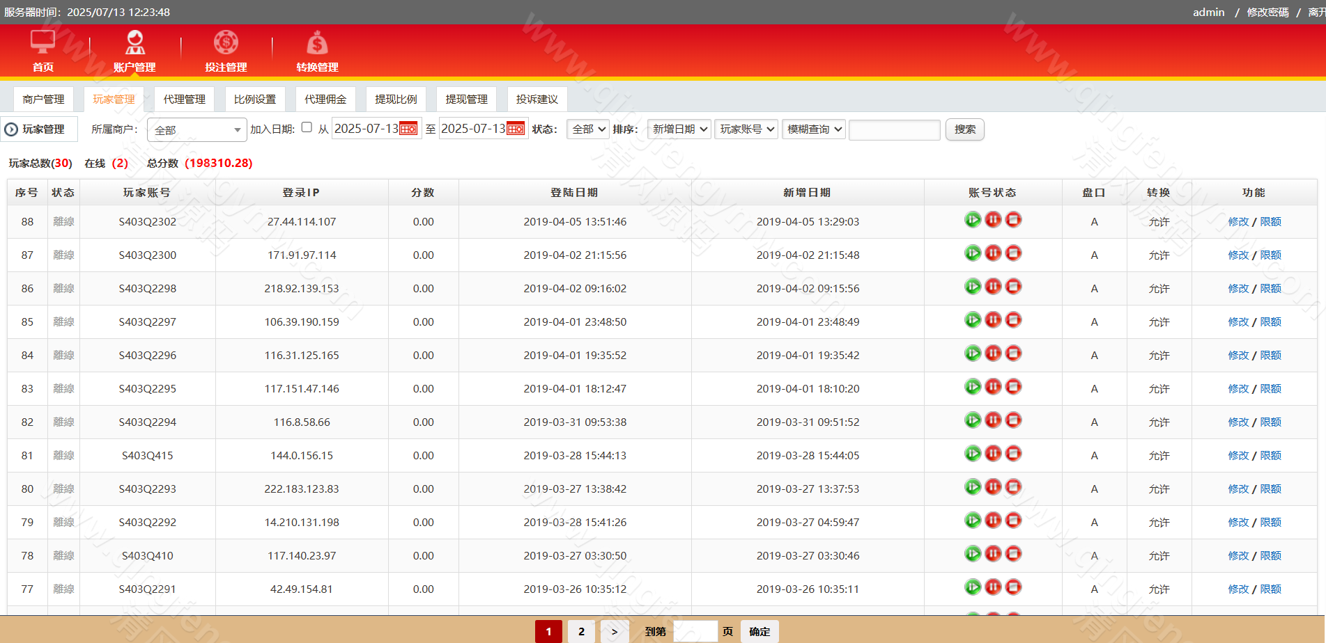The image size is (1326, 643).
Task: Click the page number input in the pager
Action: pos(695,631)
